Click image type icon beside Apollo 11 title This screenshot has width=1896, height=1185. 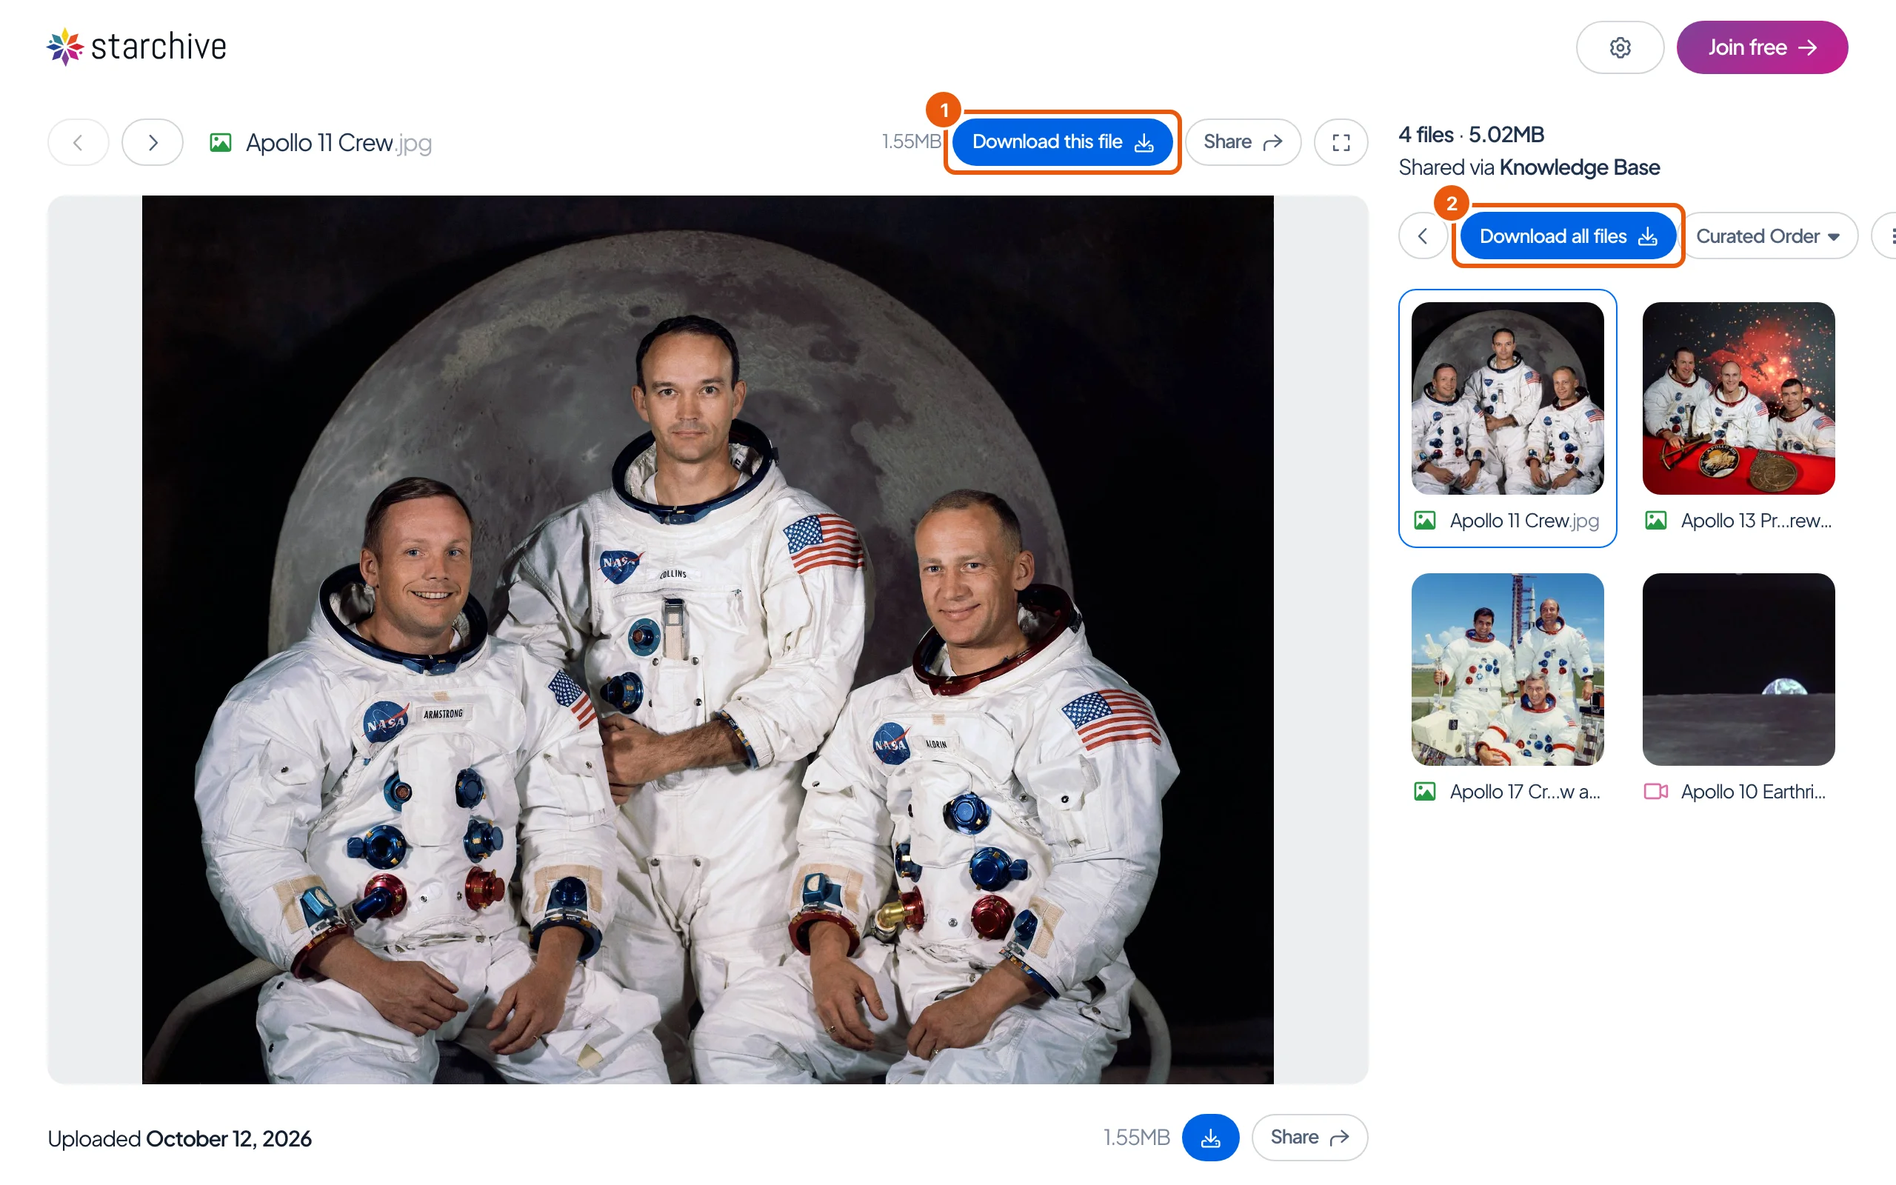click(220, 143)
